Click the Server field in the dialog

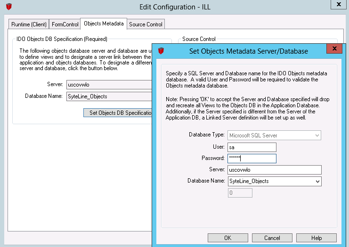click(x=274, y=170)
